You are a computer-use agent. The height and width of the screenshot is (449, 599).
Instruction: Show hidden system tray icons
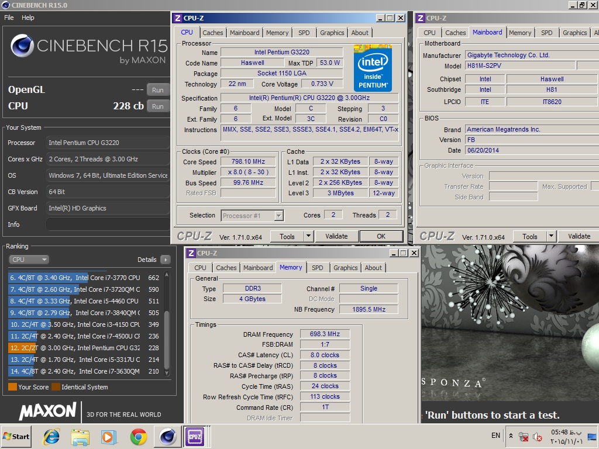pyautogui.click(x=511, y=436)
